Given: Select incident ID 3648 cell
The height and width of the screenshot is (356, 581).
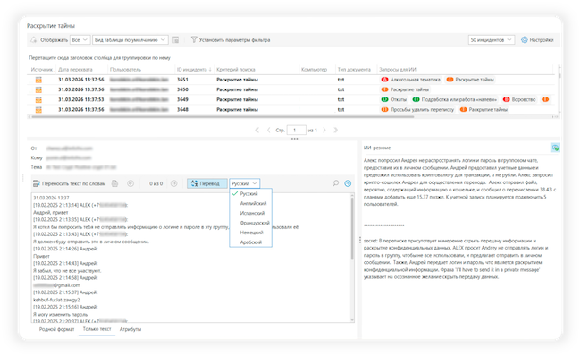Looking at the screenshot, I should coord(182,109).
